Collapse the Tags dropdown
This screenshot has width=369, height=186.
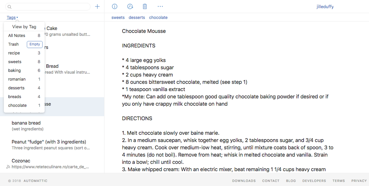12,17
